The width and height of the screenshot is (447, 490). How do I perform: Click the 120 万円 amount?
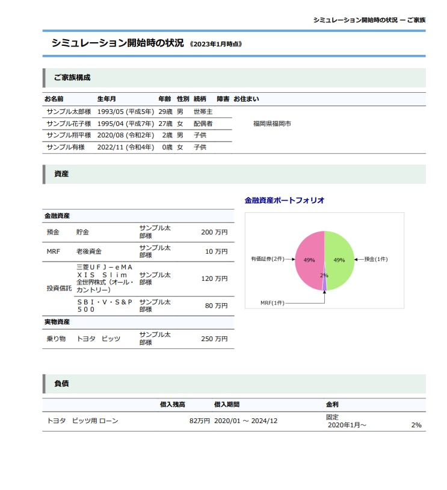point(214,278)
